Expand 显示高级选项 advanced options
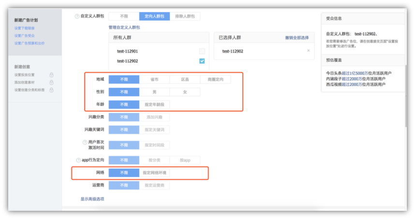The width and height of the screenshot is (415, 219). pos(92,199)
